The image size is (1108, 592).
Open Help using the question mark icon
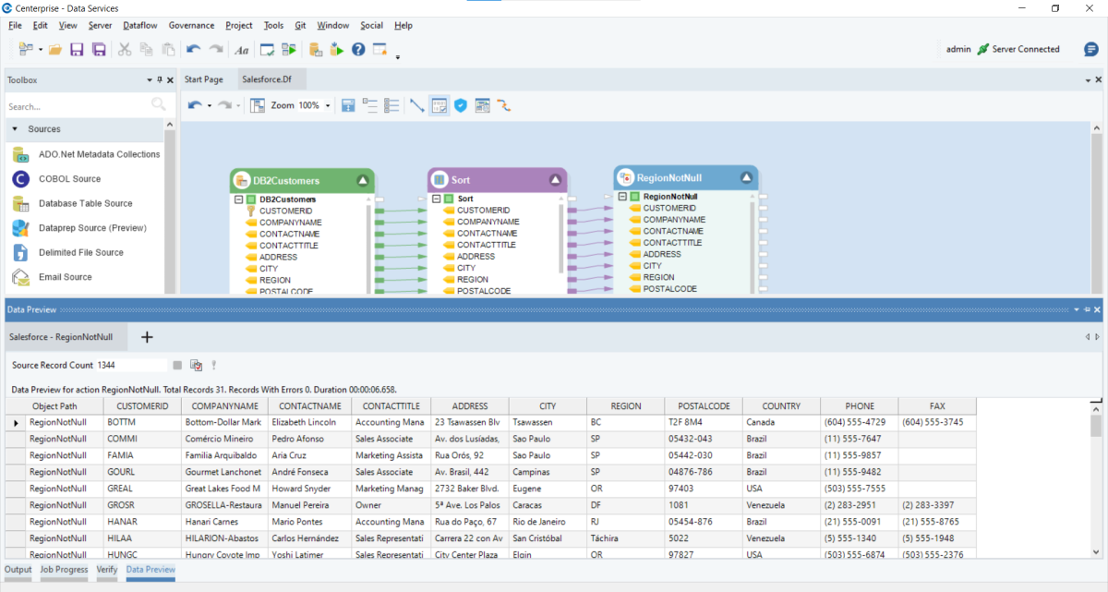click(358, 49)
